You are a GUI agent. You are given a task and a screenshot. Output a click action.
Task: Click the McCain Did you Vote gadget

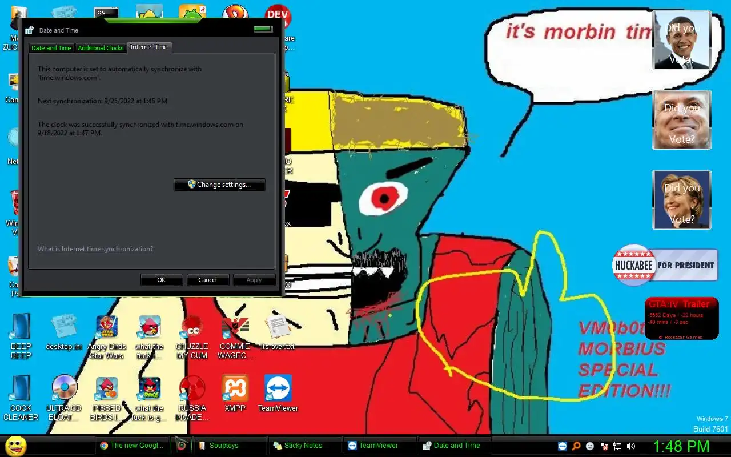(x=682, y=120)
